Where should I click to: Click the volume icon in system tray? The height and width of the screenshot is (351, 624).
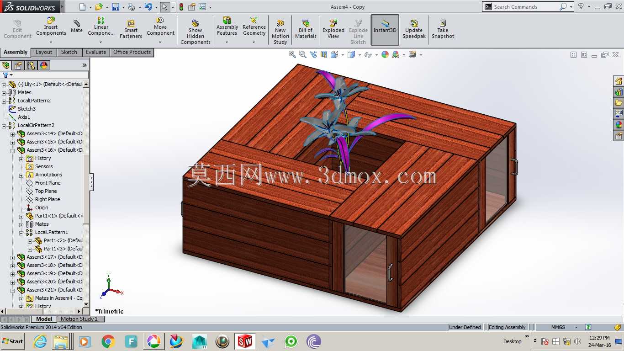(x=577, y=341)
